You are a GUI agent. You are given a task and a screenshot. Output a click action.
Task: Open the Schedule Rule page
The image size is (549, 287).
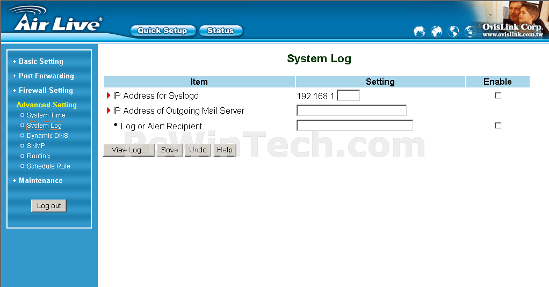pyautogui.click(x=48, y=166)
